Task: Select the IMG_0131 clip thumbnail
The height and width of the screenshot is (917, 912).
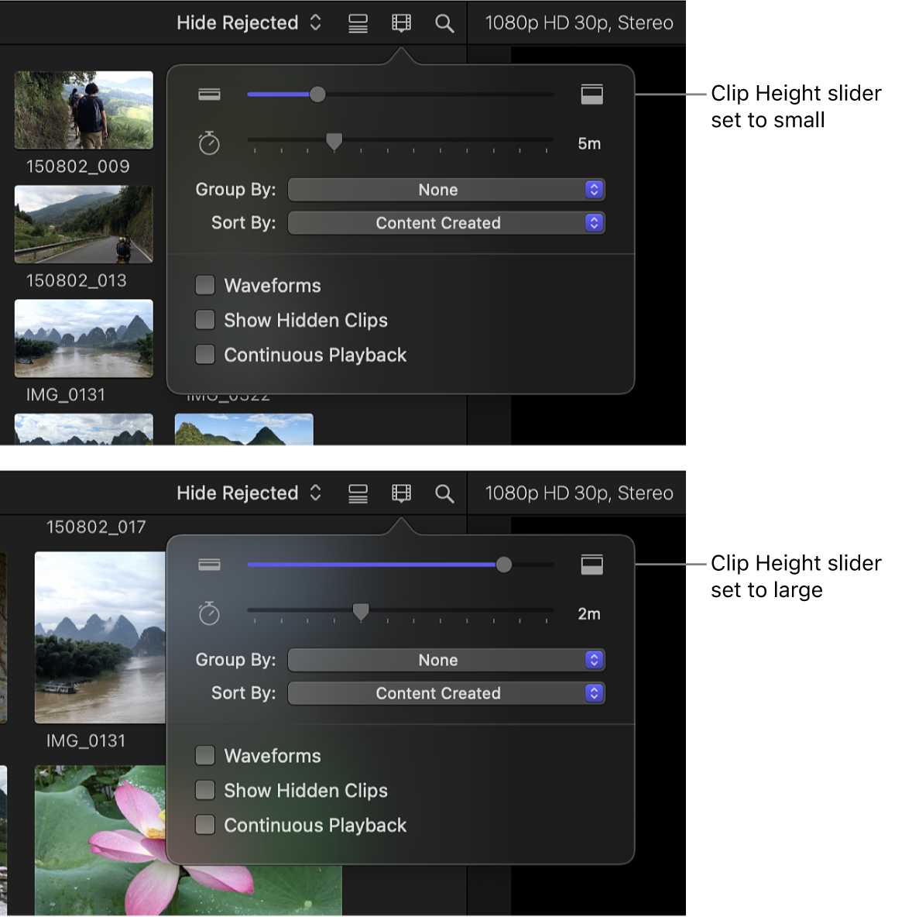Action: pyautogui.click(x=83, y=338)
